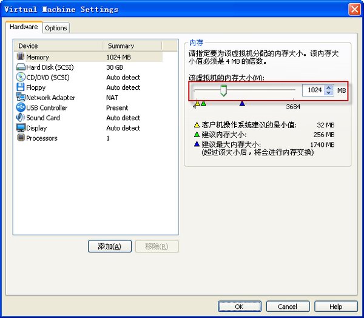364x318 pixels.
Task: Select the Hardware tab
Action: coord(24,27)
